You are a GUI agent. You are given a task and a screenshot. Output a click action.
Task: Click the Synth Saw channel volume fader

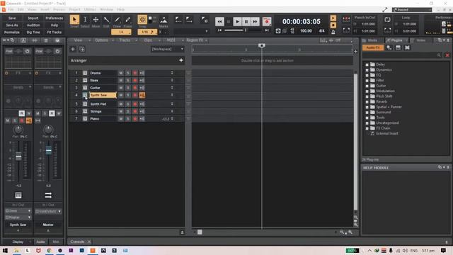(18, 156)
